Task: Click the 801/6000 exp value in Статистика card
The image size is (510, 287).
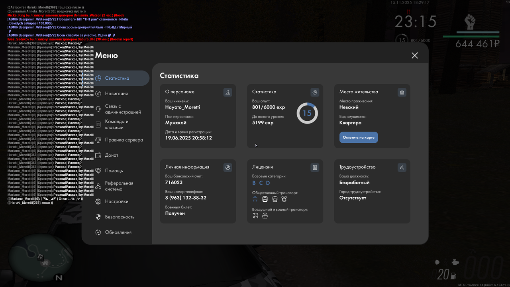Action: tap(269, 107)
